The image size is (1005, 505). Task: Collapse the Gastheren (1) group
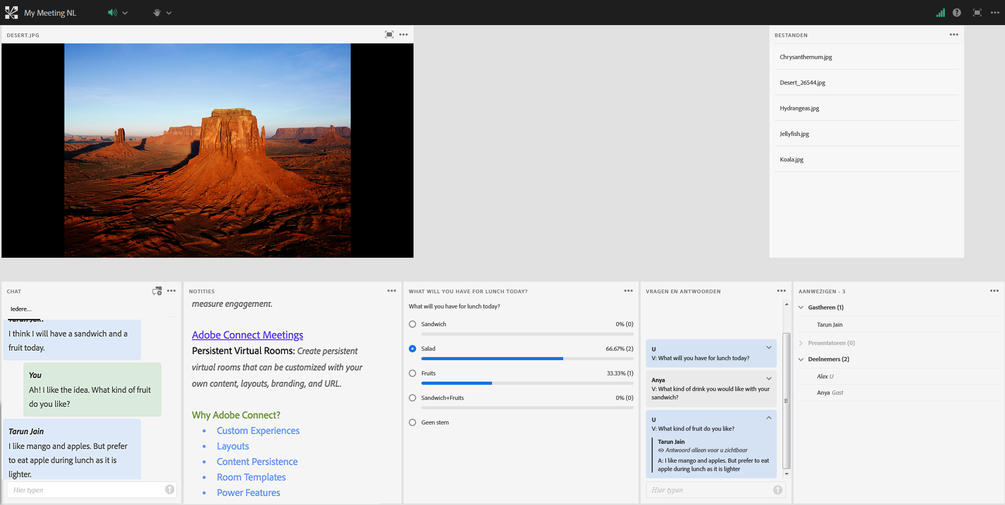(801, 307)
